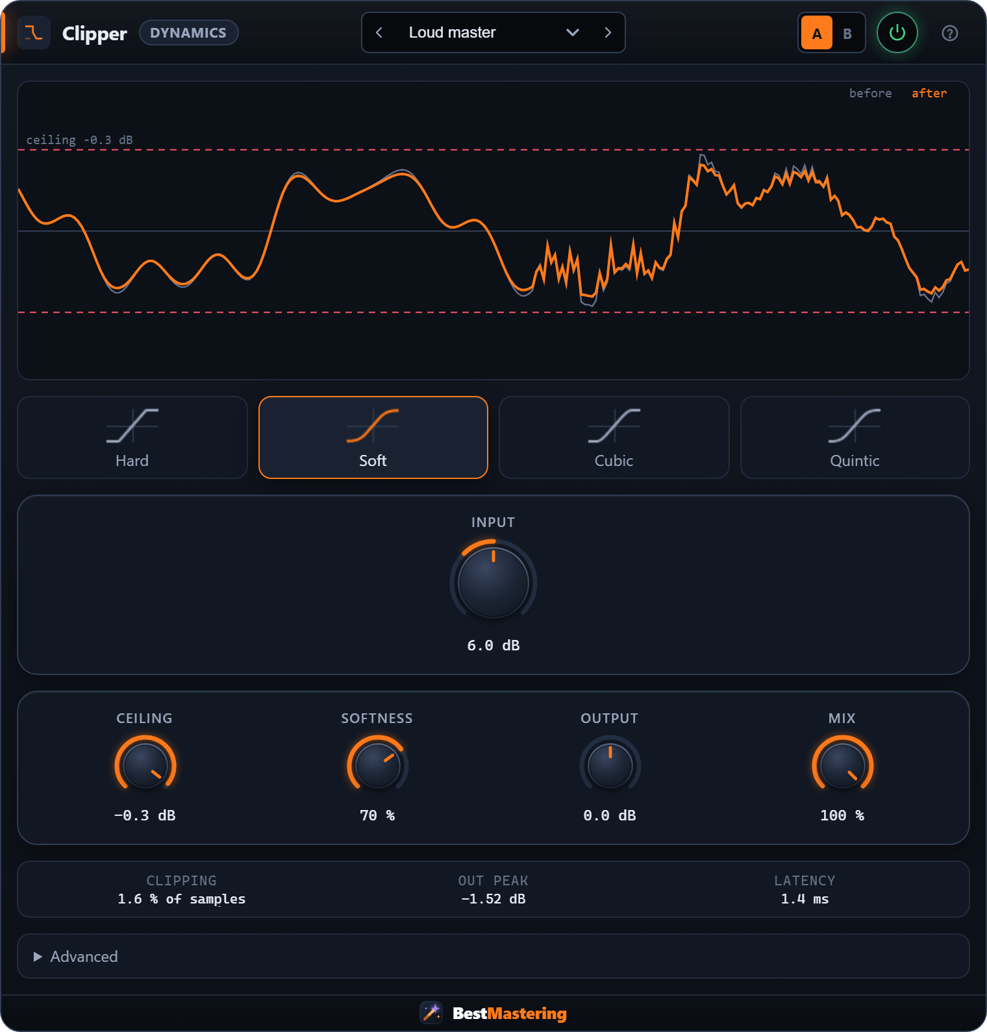Click the Clipper plugin title
The width and height of the screenshot is (987, 1032).
94,33
